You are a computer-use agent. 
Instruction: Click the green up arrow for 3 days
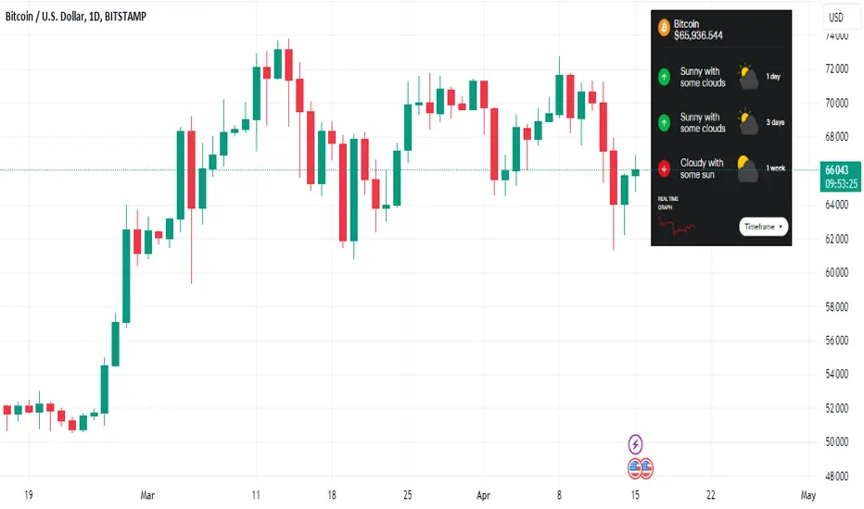(x=664, y=122)
